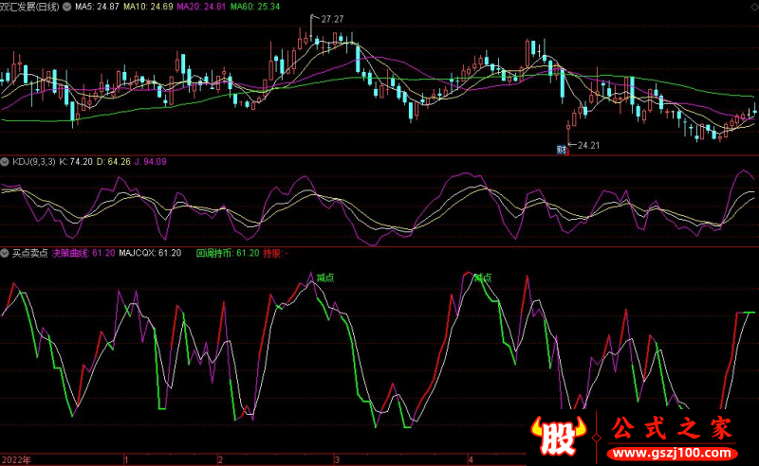The image size is (759, 466).
Task: Click the MA20: 24.81 value
Action: click(x=201, y=7)
